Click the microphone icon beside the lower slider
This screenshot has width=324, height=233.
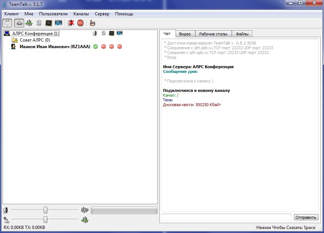tap(5, 220)
